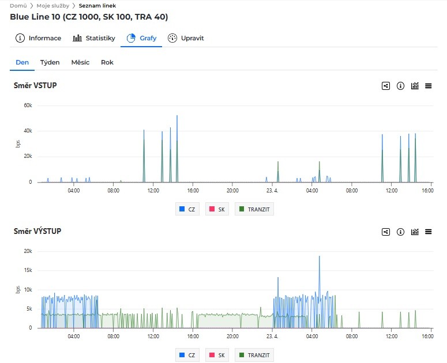447x363 pixels.
Task: Click the share icon on Směr VSTUP chart
Action: click(x=386, y=86)
